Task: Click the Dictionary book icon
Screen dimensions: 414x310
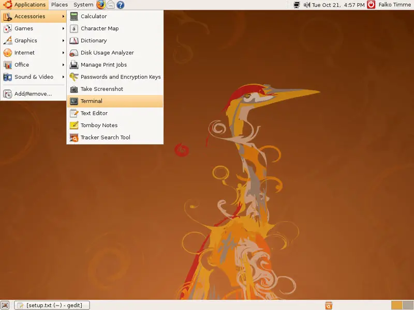Action: point(74,41)
